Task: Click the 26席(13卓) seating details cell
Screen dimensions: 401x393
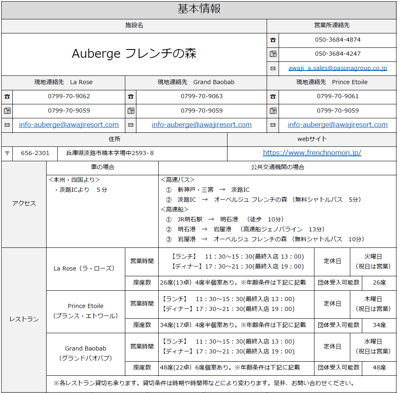Action: [236, 283]
